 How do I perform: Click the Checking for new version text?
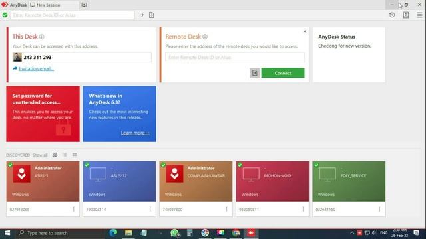pyautogui.click(x=345, y=46)
